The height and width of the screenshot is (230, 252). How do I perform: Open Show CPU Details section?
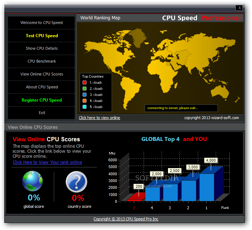41,48
